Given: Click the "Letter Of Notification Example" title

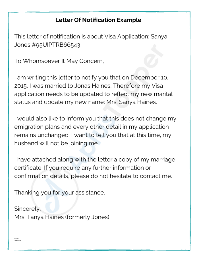Looking at the screenshot, I should click(98, 20).
